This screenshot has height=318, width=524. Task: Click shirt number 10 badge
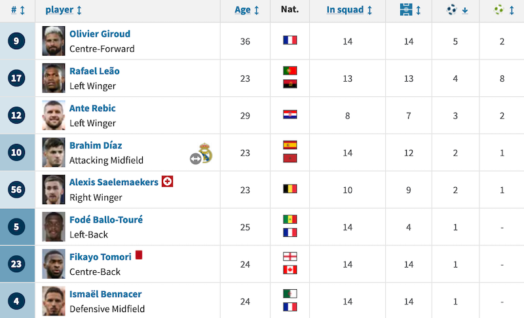[16, 152]
